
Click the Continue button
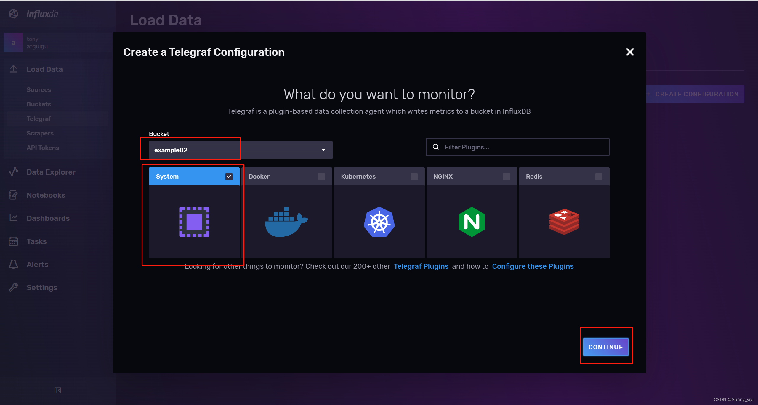(606, 347)
